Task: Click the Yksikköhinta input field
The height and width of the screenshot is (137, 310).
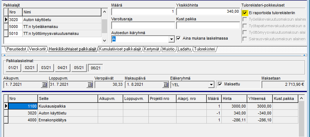Action: (x=208, y=12)
